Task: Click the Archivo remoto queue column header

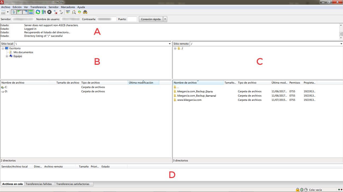Action: 60,166
